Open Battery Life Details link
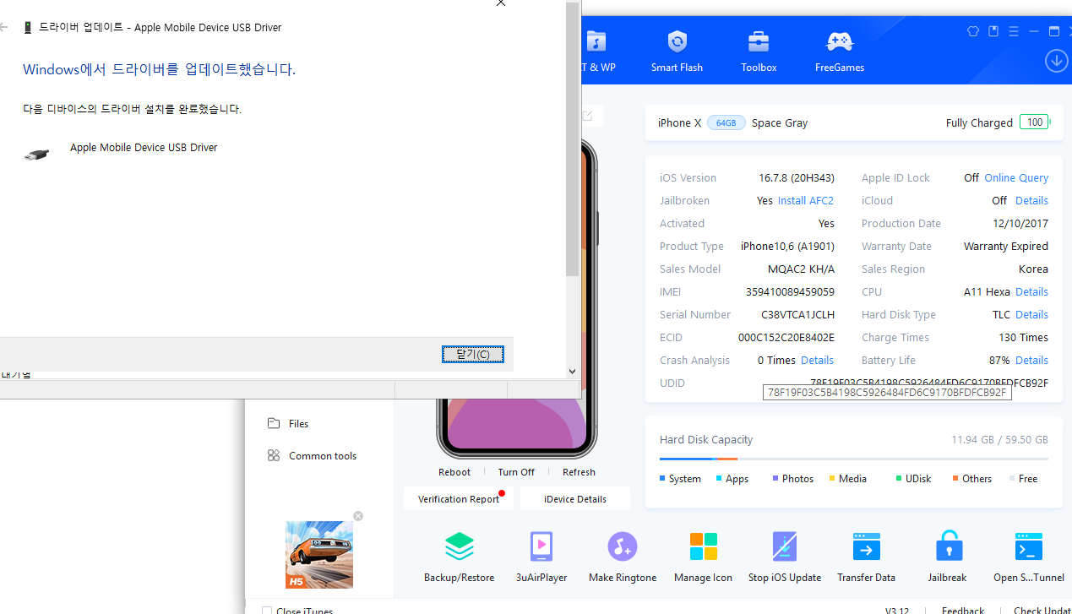The width and height of the screenshot is (1072, 614). [x=1031, y=361]
